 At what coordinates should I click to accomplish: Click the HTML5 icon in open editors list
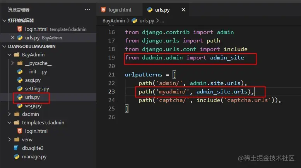click(20, 29)
